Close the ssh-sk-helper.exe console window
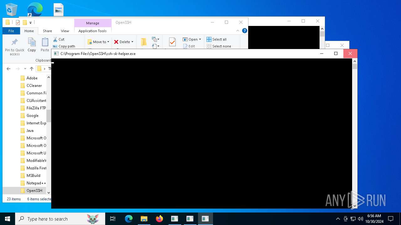 click(x=350, y=53)
